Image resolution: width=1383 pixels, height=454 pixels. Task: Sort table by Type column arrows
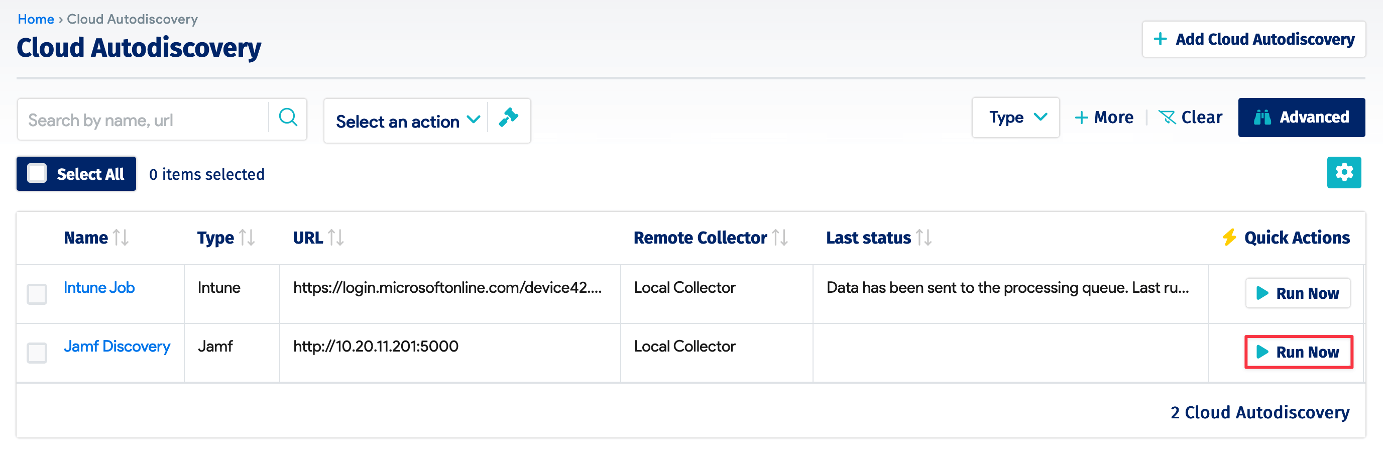point(247,238)
